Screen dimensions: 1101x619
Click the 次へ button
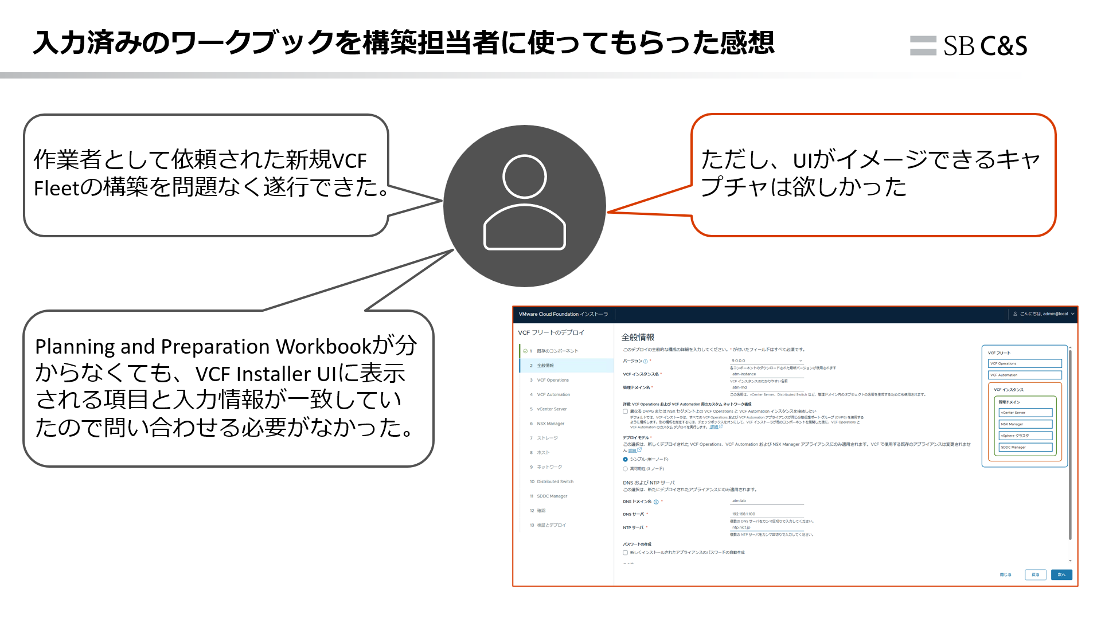click(1061, 575)
